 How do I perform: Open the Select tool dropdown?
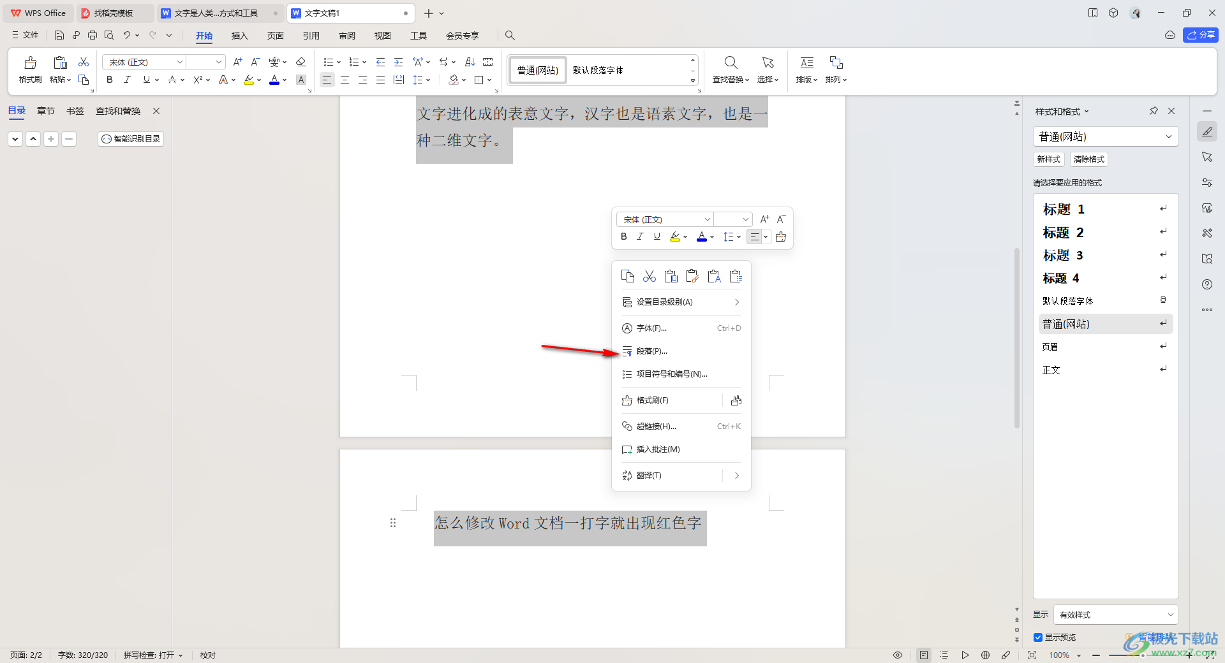(768, 69)
